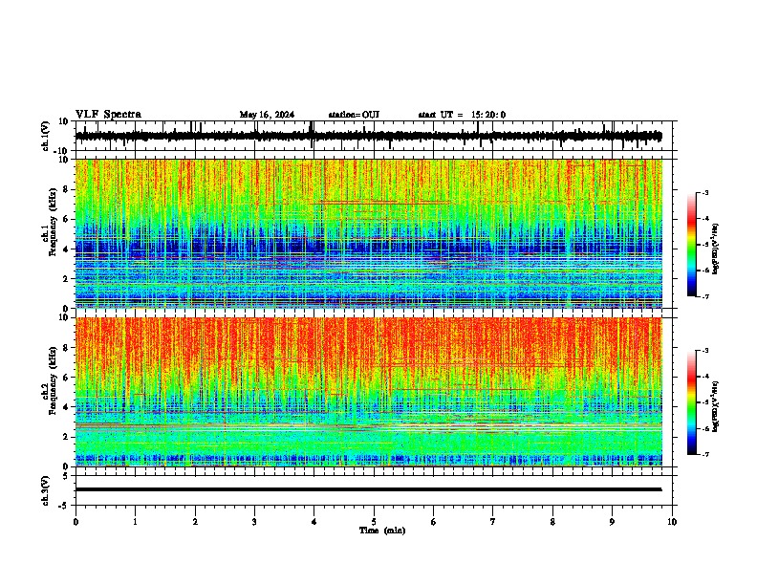
Task: Click the ch.1 colorbar log(PSD) label
Action: pyautogui.click(x=715, y=249)
